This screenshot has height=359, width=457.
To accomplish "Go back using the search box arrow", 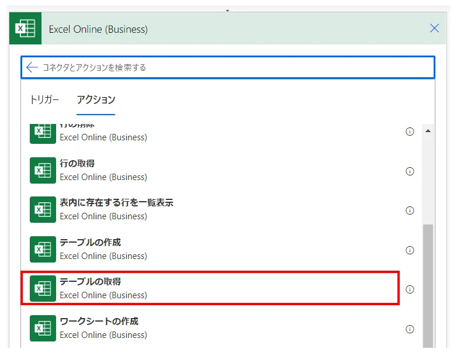I will click(x=32, y=67).
